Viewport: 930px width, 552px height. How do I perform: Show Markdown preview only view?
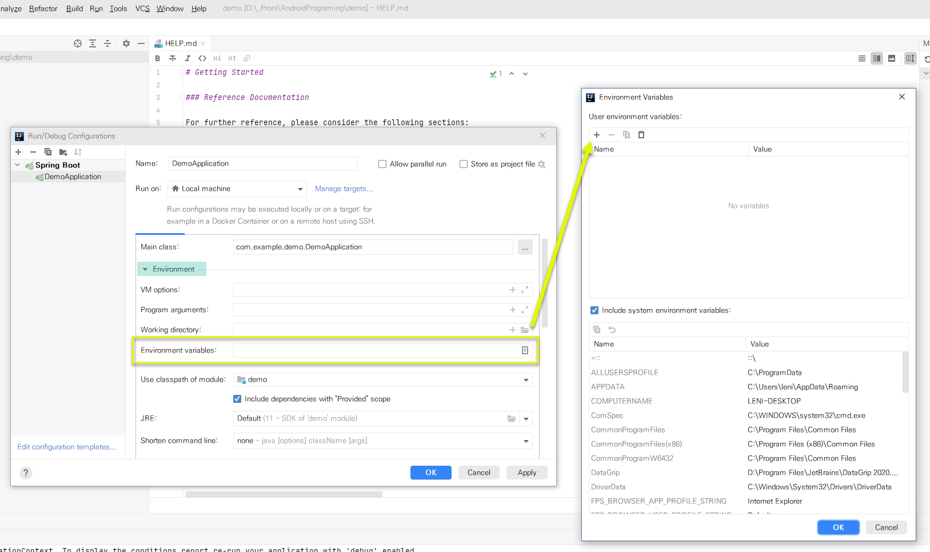click(892, 58)
